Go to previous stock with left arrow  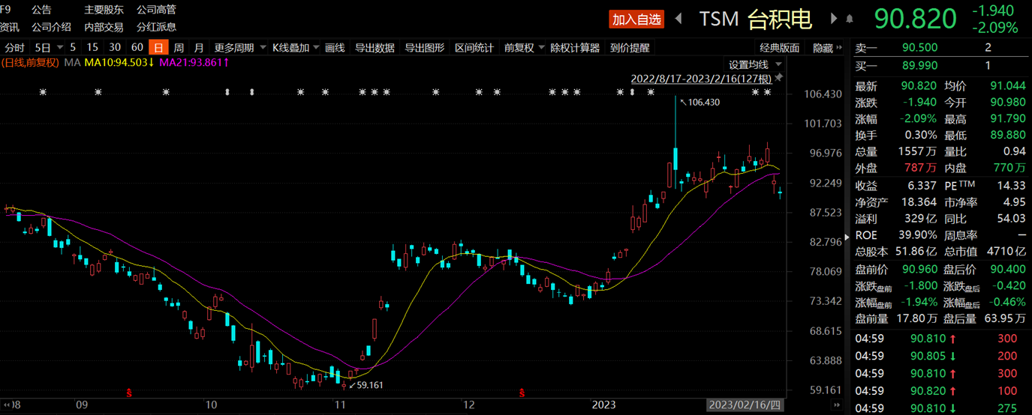click(x=679, y=19)
